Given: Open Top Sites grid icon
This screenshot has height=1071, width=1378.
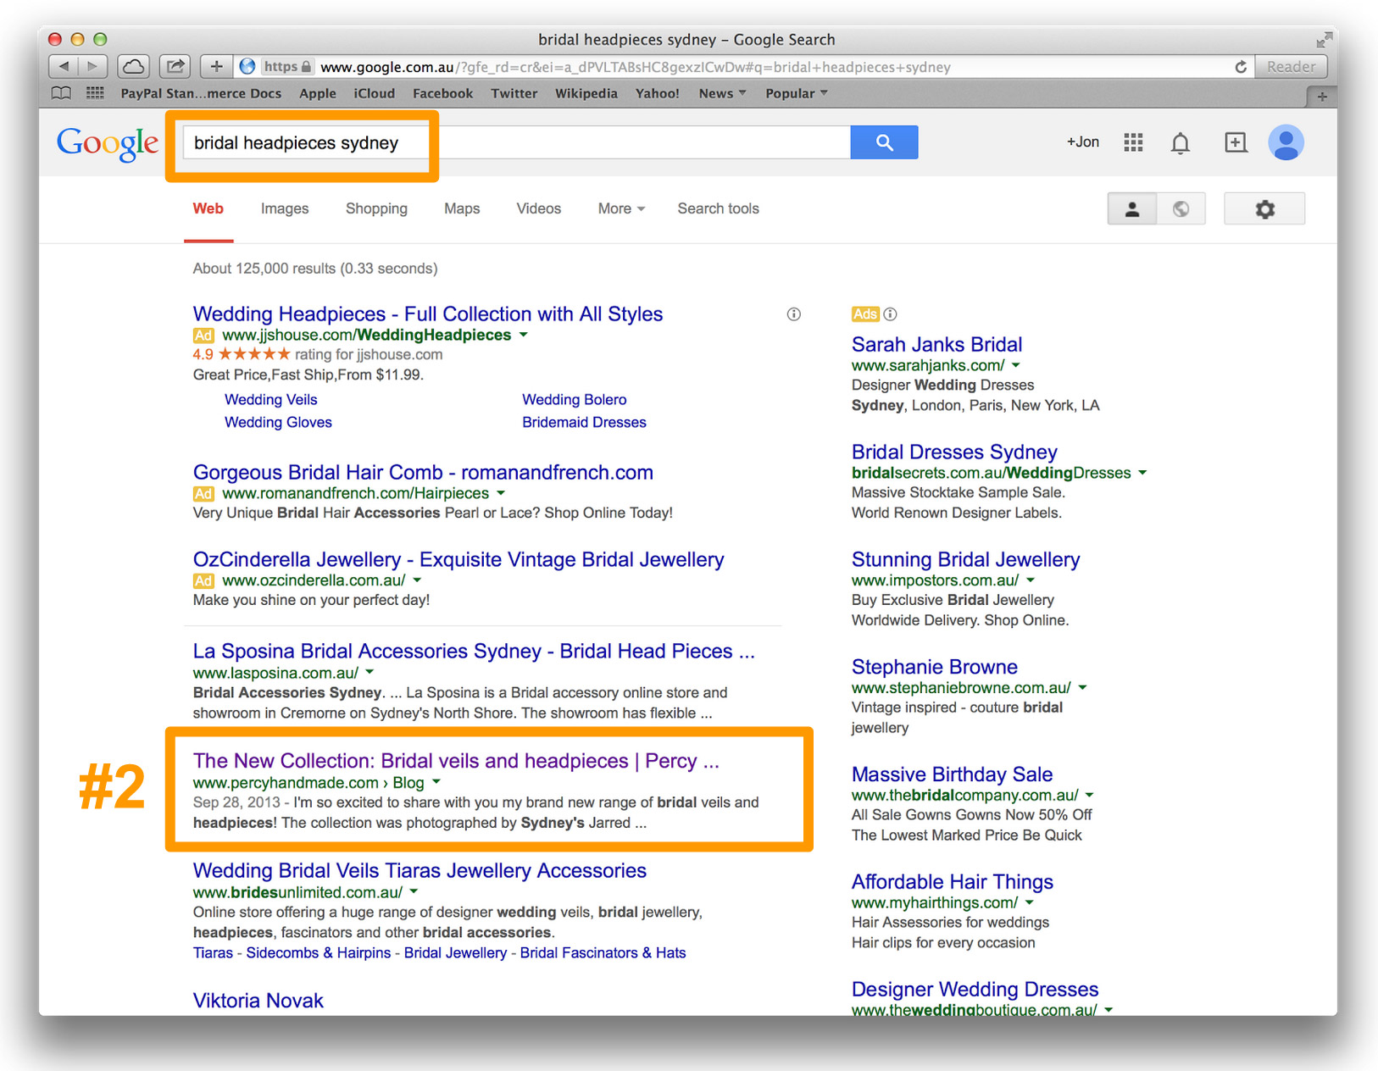Looking at the screenshot, I should coord(95,93).
